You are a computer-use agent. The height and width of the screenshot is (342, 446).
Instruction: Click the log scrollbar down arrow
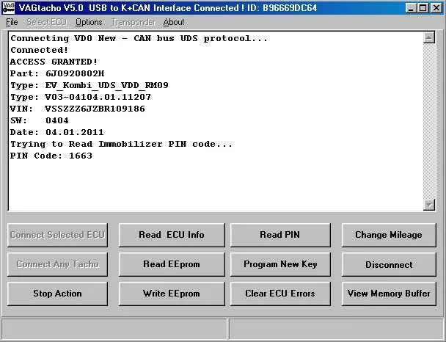[x=429, y=205]
